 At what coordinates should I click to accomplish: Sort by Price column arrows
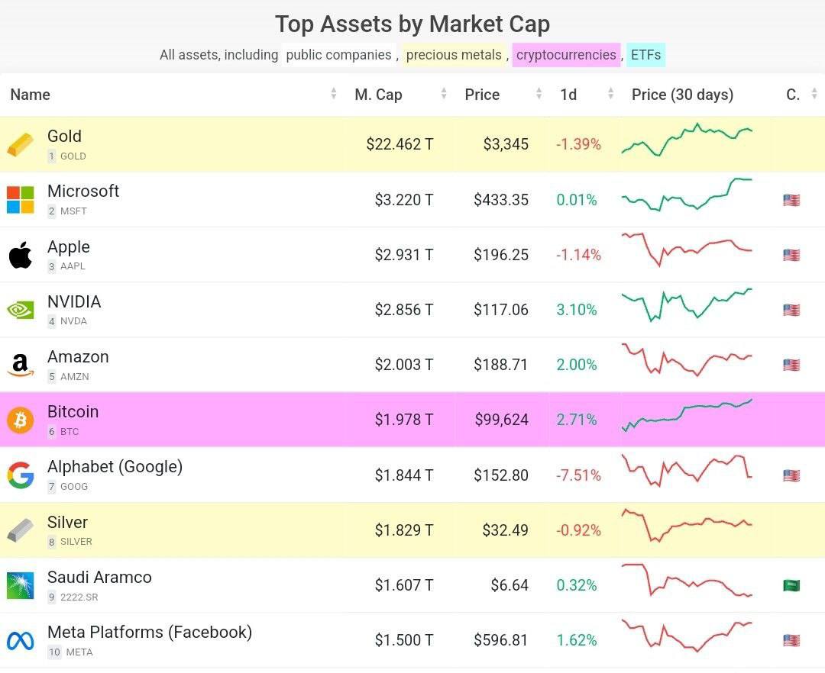(539, 94)
